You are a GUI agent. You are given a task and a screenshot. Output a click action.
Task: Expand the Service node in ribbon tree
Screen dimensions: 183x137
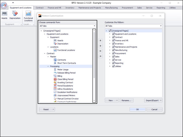(110, 60)
